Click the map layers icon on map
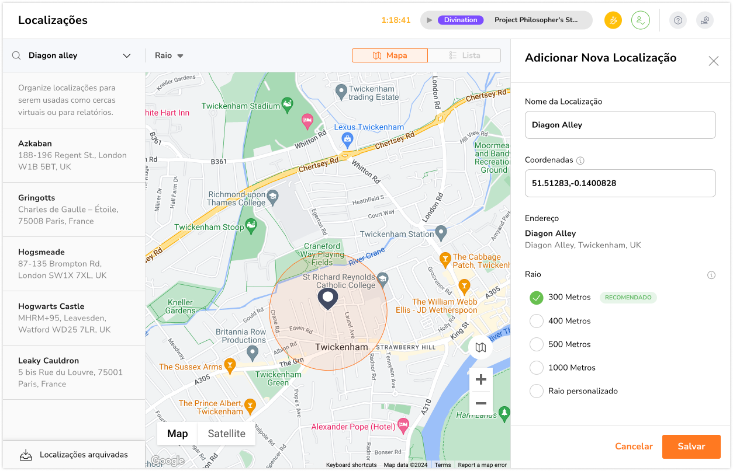Screen dimensions: 733x471 pyautogui.click(x=480, y=348)
